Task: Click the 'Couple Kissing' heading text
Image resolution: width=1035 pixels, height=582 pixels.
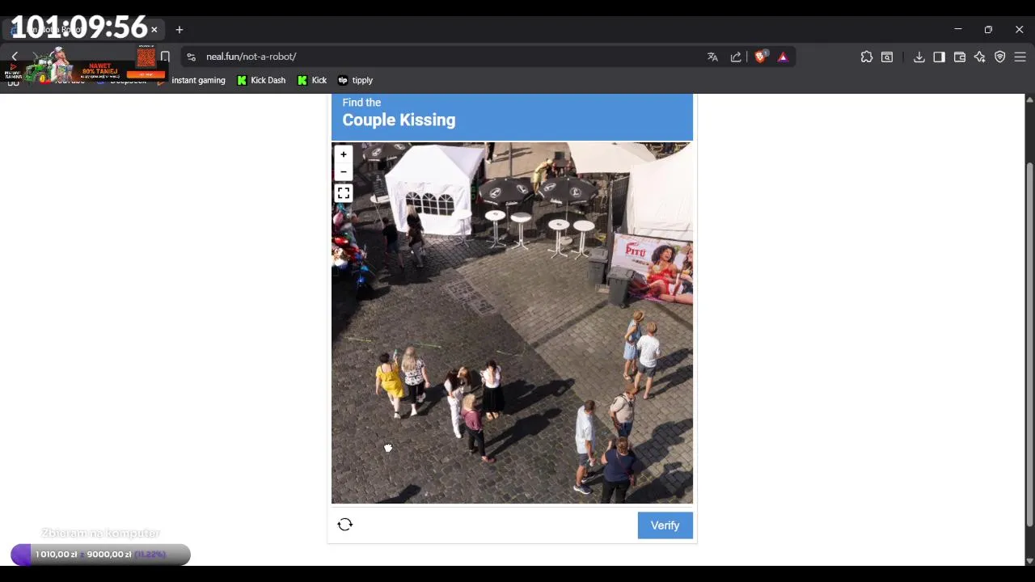Action: (399, 120)
